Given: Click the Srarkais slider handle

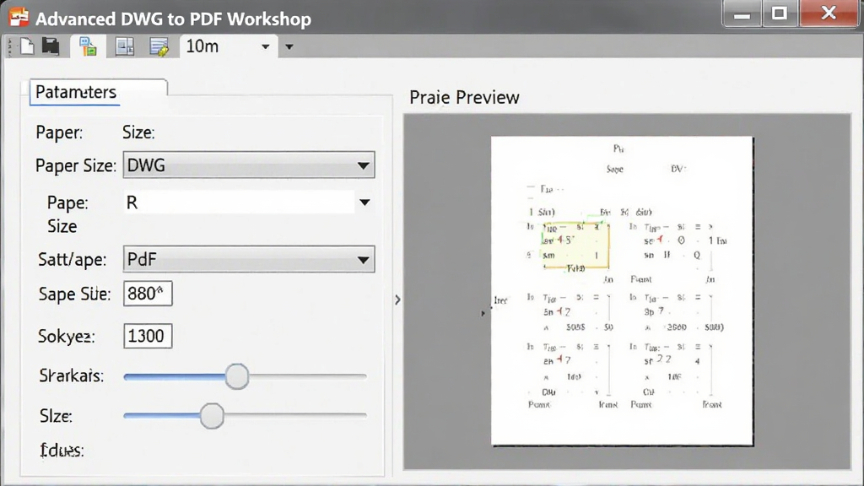Looking at the screenshot, I should [x=237, y=376].
